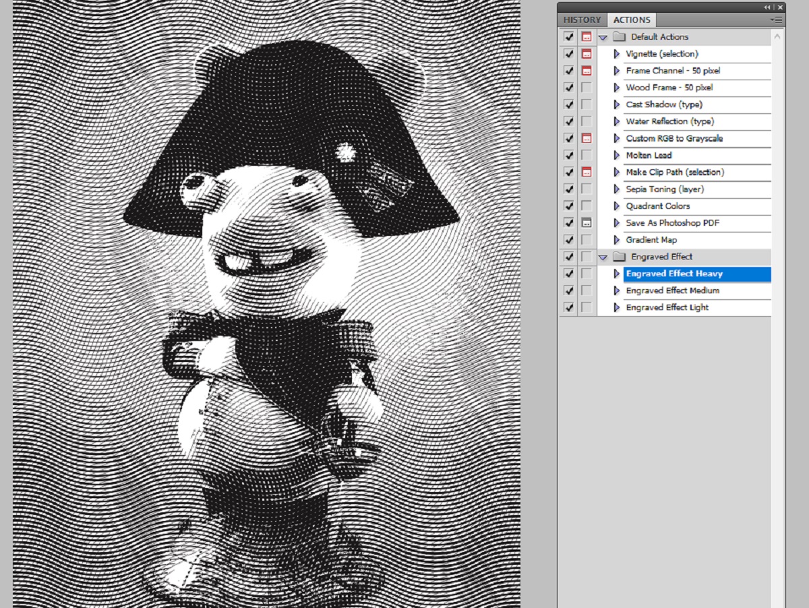Switch to the History tab
809x608 pixels.
click(582, 20)
